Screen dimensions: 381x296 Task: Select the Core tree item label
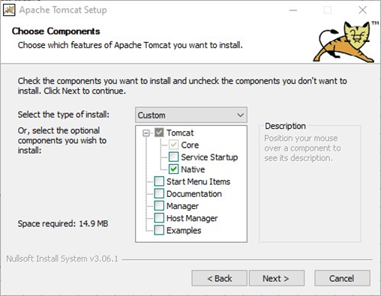click(x=190, y=145)
